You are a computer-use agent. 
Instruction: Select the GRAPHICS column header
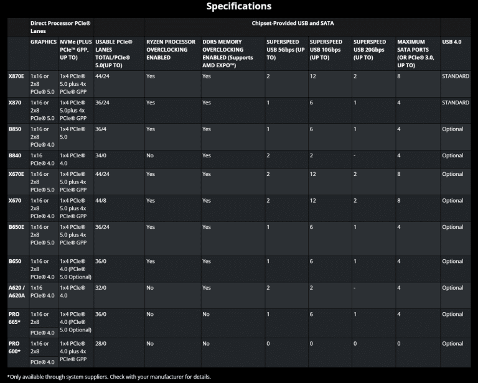click(44, 42)
